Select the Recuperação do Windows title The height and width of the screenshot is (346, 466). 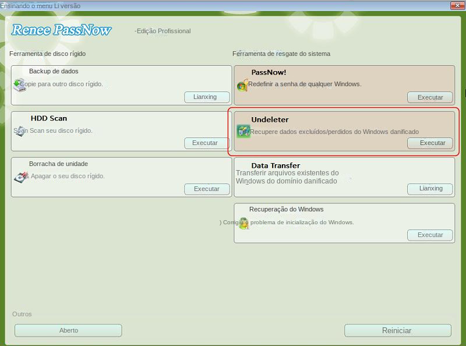[286, 209]
